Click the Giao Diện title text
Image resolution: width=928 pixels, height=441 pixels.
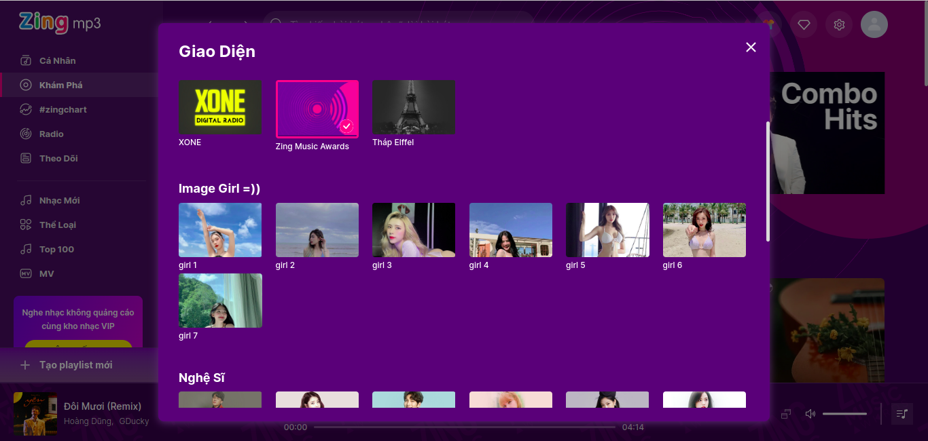pos(217,52)
